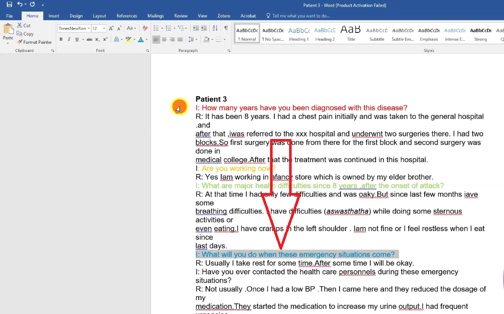This screenshot has width=504, height=314.
Task: Open the Insert ribbon tab
Action: pyautogui.click(x=54, y=16)
